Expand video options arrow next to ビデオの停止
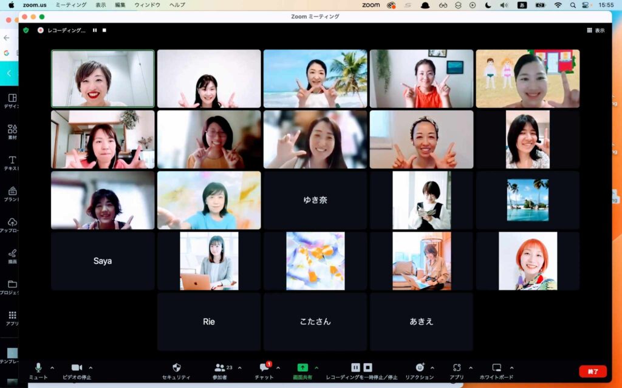Image resolution: width=622 pixels, height=388 pixels. [91, 367]
